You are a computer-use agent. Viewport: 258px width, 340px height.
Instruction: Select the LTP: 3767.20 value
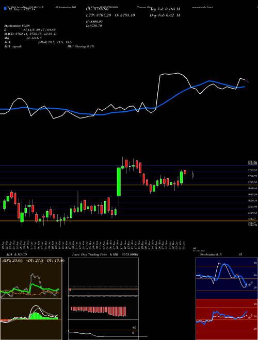(99, 15)
